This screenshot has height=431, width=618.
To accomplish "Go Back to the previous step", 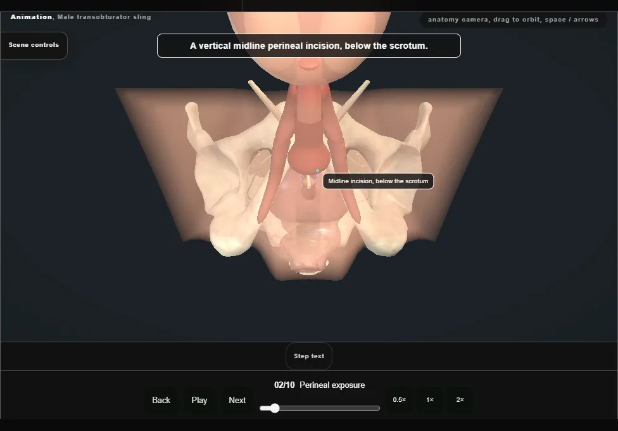I will click(x=161, y=400).
